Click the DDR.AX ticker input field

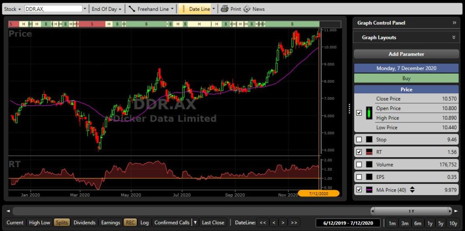[53, 9]
